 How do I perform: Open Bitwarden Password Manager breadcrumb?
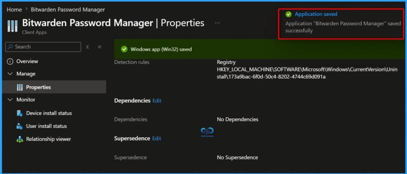tap(68, 9)
